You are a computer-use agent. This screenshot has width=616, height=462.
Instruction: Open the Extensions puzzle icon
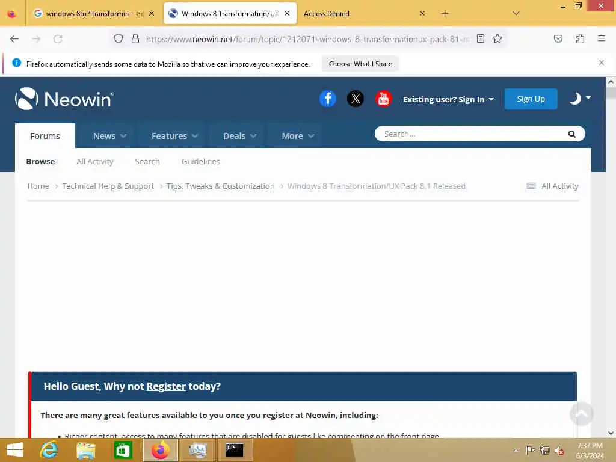(580, 38)
